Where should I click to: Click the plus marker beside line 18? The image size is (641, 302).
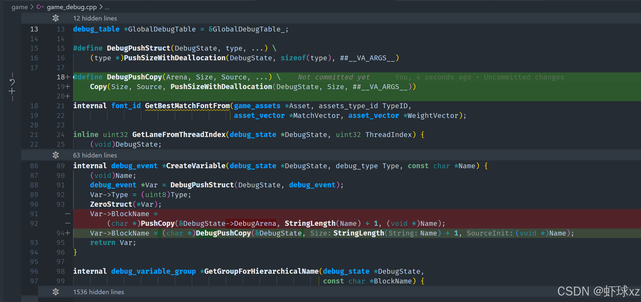pyautogui.click(x=67, y=77)
